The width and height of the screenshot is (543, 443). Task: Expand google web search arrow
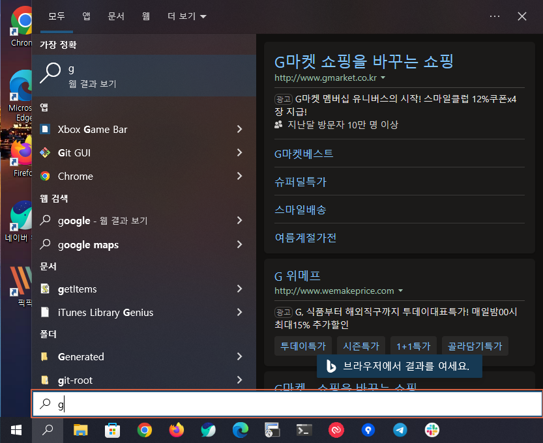tap(240, 220)
